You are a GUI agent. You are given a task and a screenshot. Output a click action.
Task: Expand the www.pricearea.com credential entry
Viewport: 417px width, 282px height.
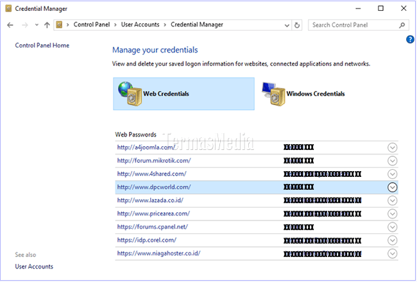pyautogui.click(x=392, y=213)
